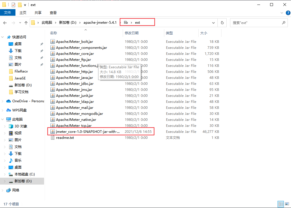Click lib breadcrumb segment
The height and width of the screenshot is (208, 291).
tap(126, 23)
